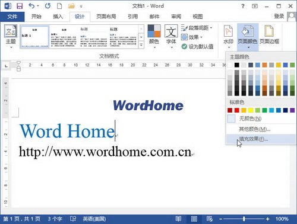Choose the third document format style thumbnail
The width and height of the screenshot is (297, 224).
[x=93, y=37]
